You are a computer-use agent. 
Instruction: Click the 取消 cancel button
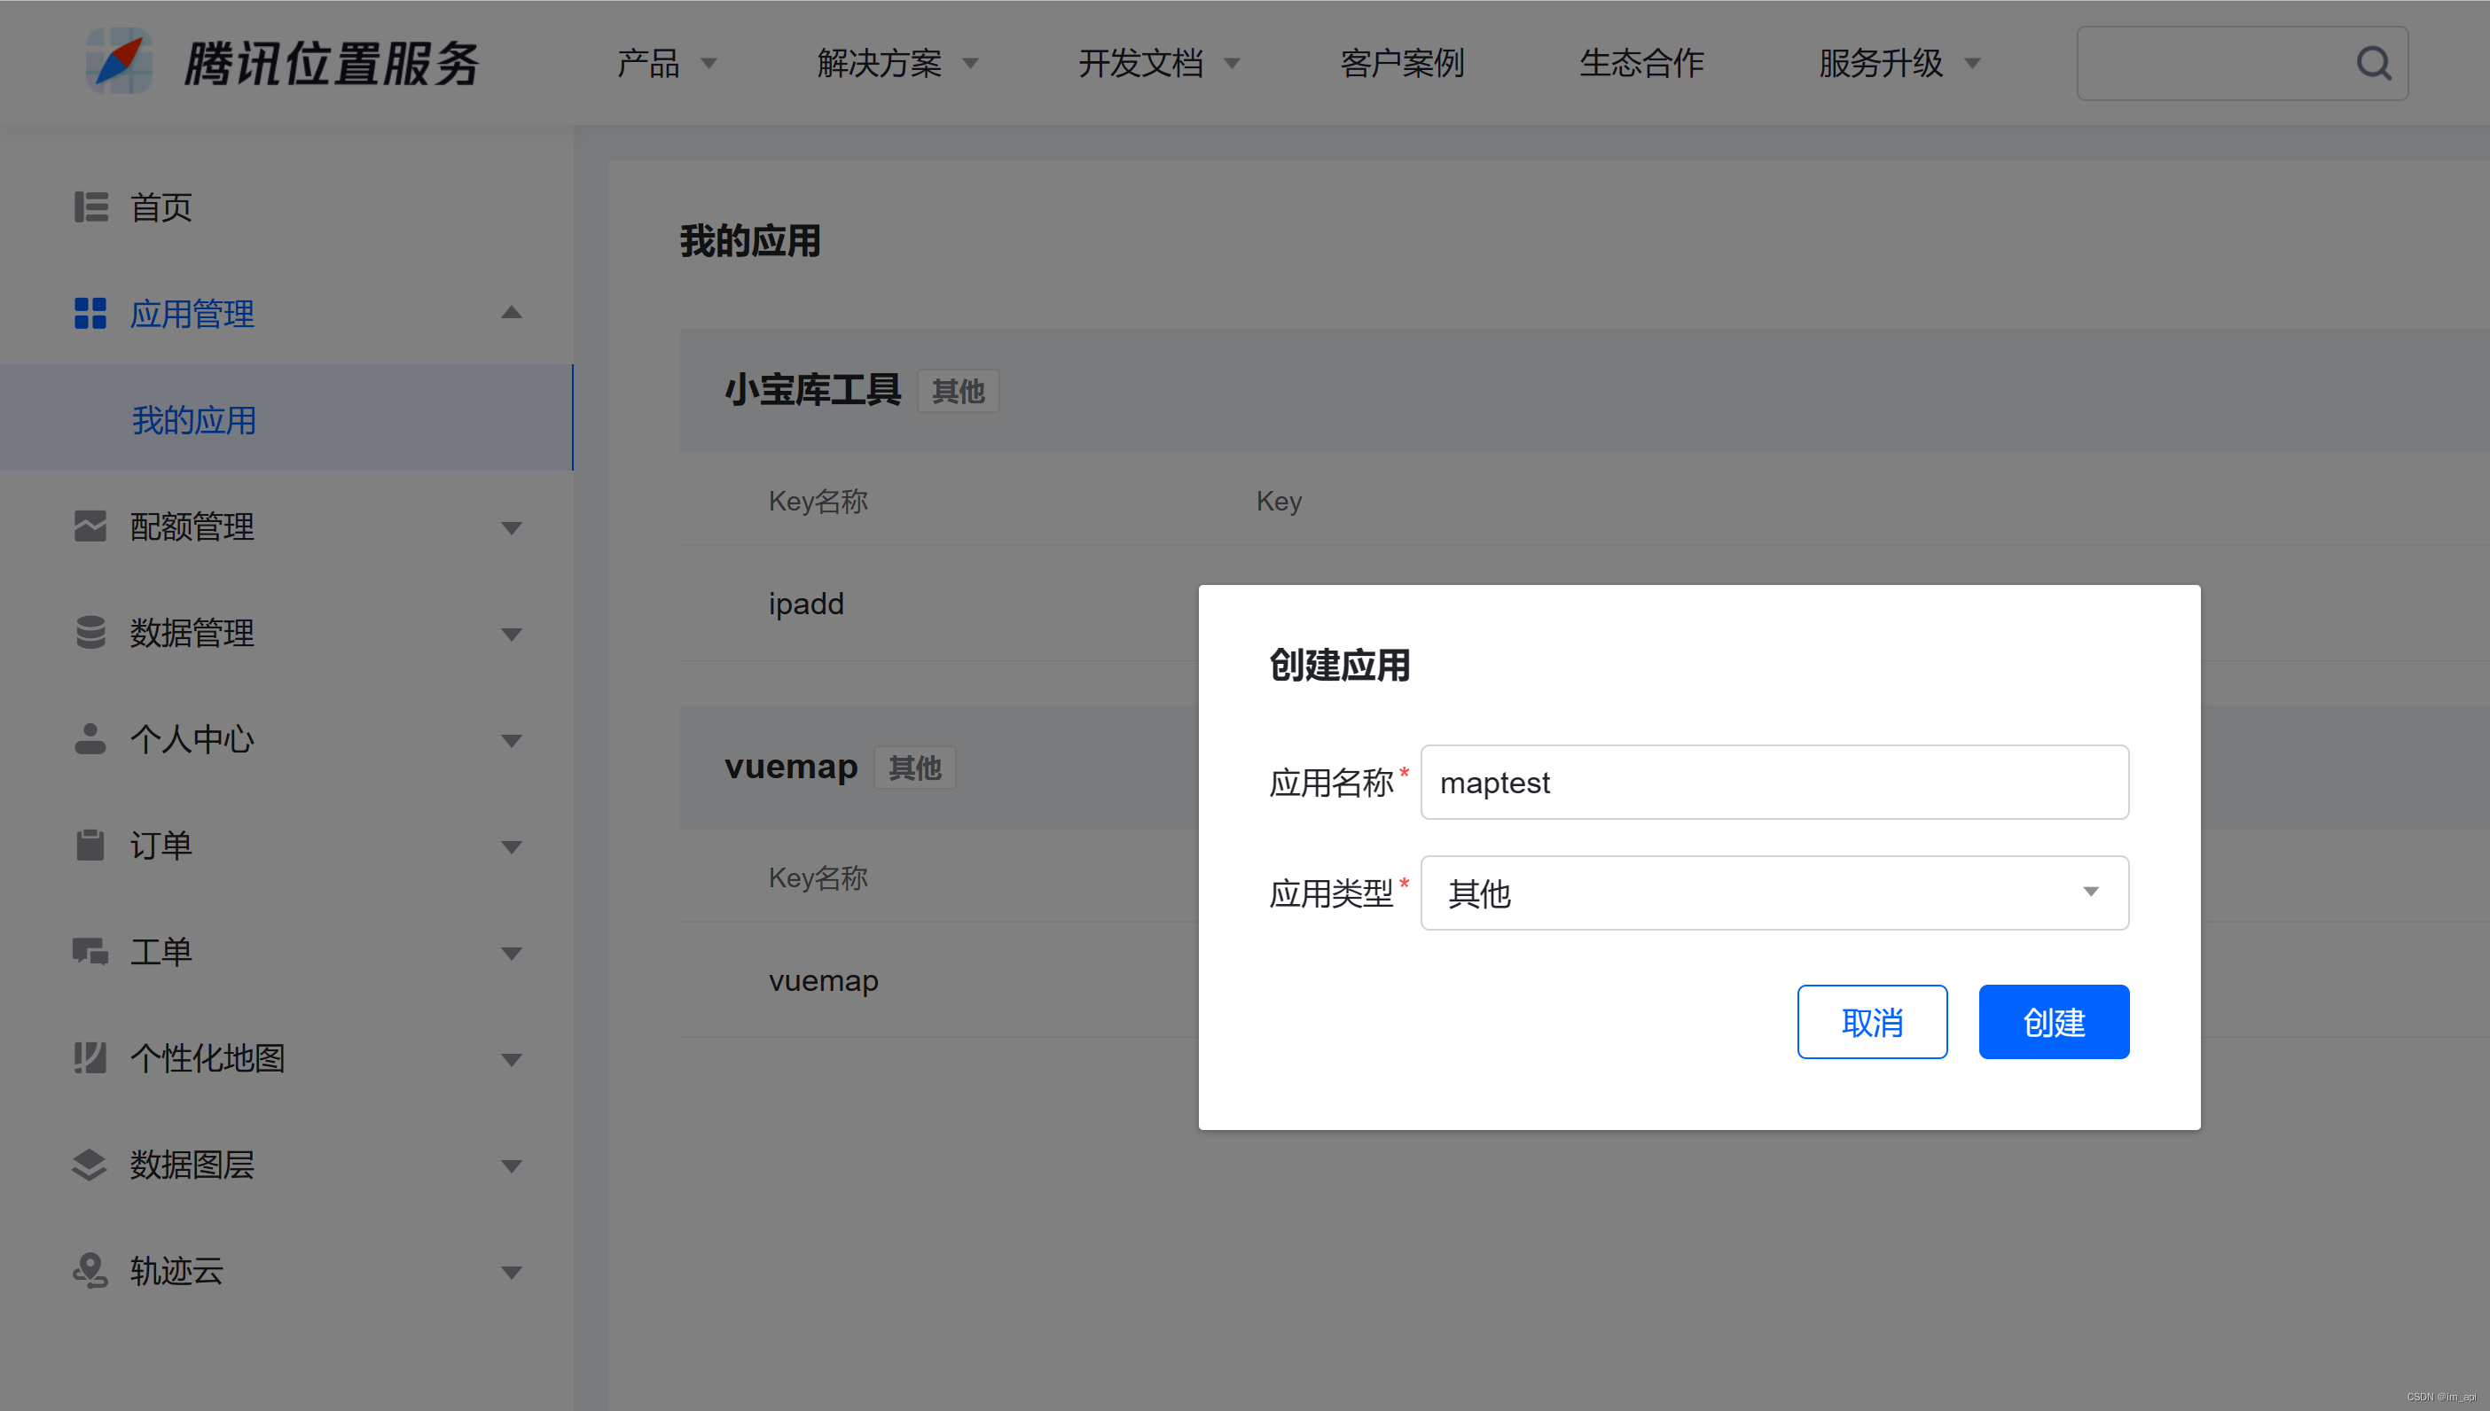coord(1871,1021)
